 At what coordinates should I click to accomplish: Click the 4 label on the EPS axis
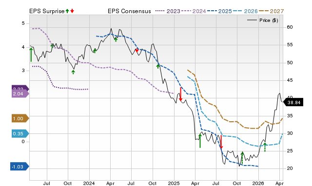click(x=23, y=47)
